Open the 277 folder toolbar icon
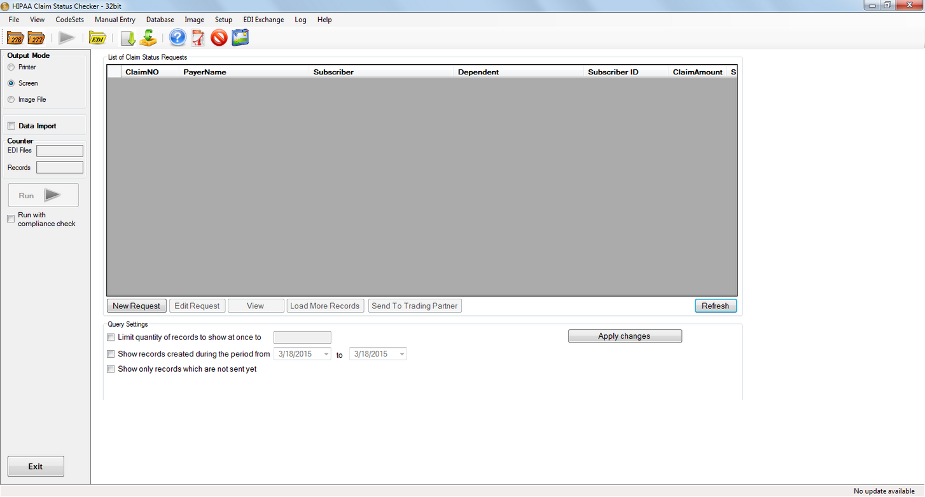The image size is (925, 497). (36, 38)
